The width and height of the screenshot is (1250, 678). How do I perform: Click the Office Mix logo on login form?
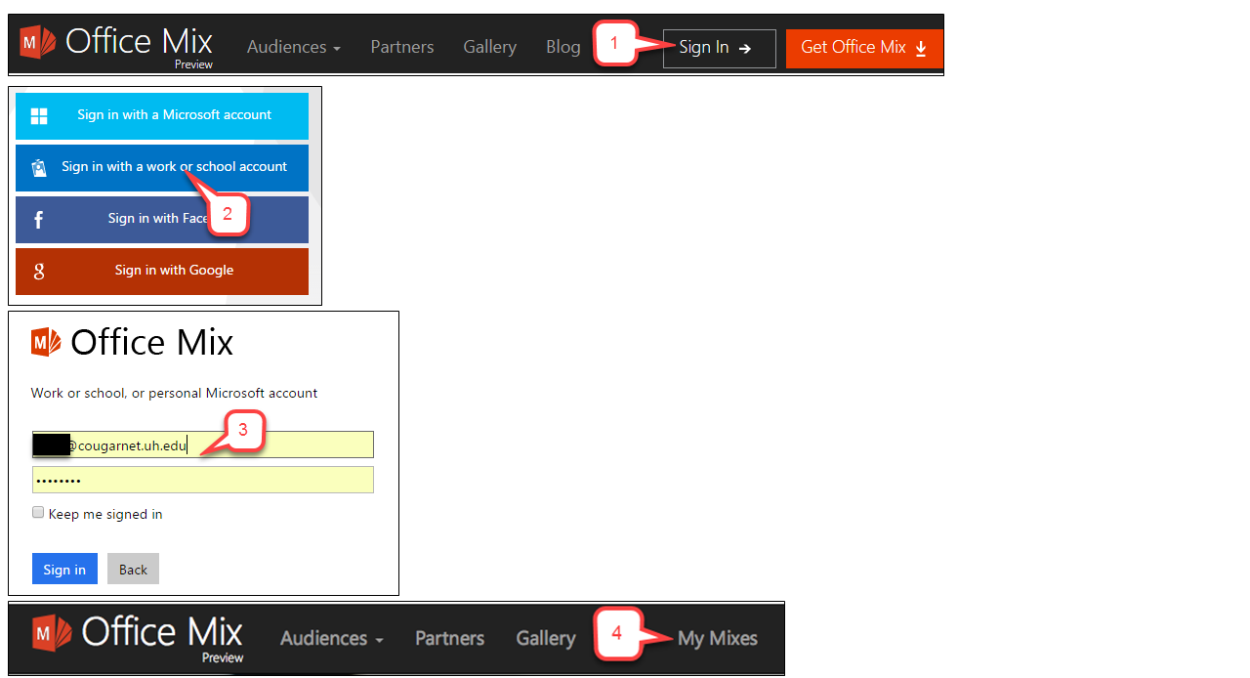pyautogui.click(x=133, y=342)
